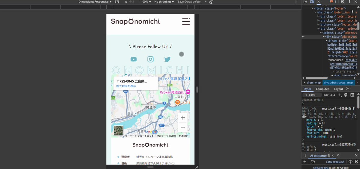Expand the footer__decoration div node

318,16
